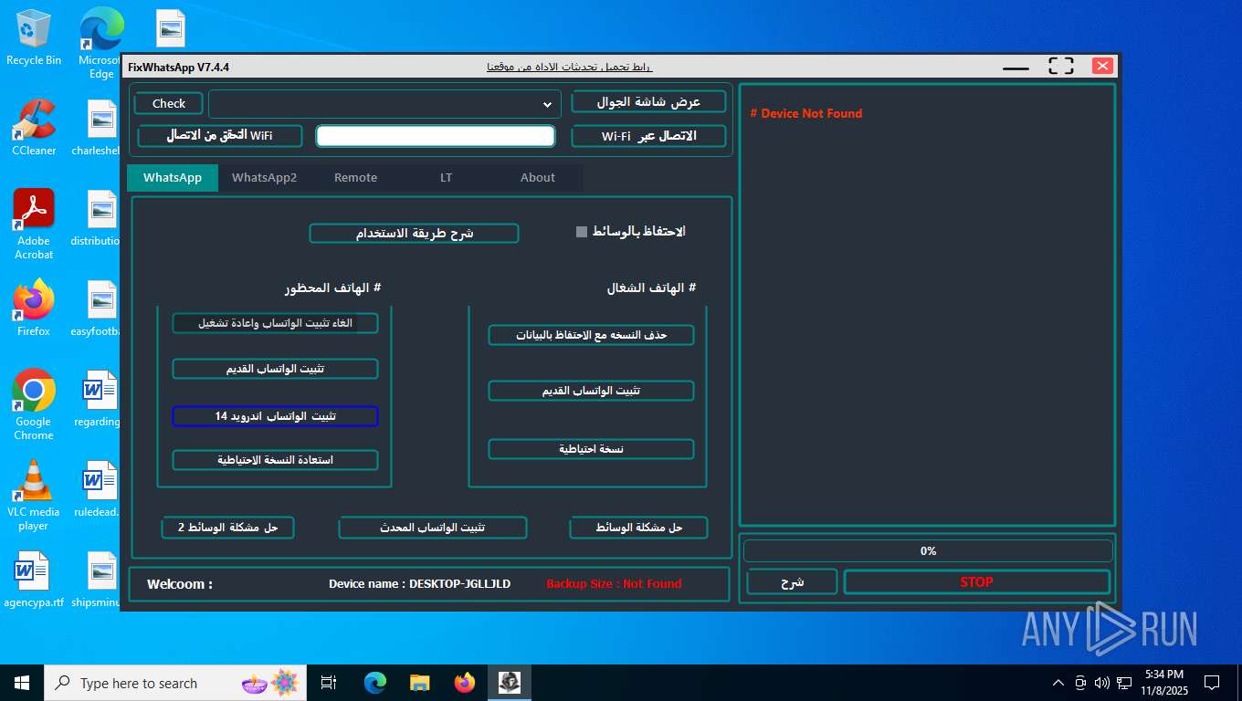Click التحقق من الاتصال WiFi button
Image resolution: width=1242 pixels, height=701 pixels.
tap(219, 135)
